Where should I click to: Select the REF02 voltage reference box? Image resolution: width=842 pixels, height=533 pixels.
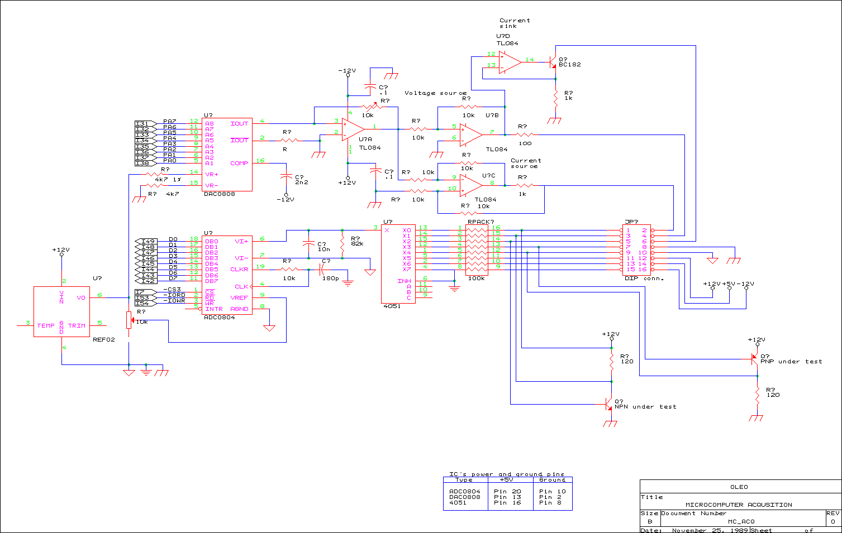tap(61, 311)
